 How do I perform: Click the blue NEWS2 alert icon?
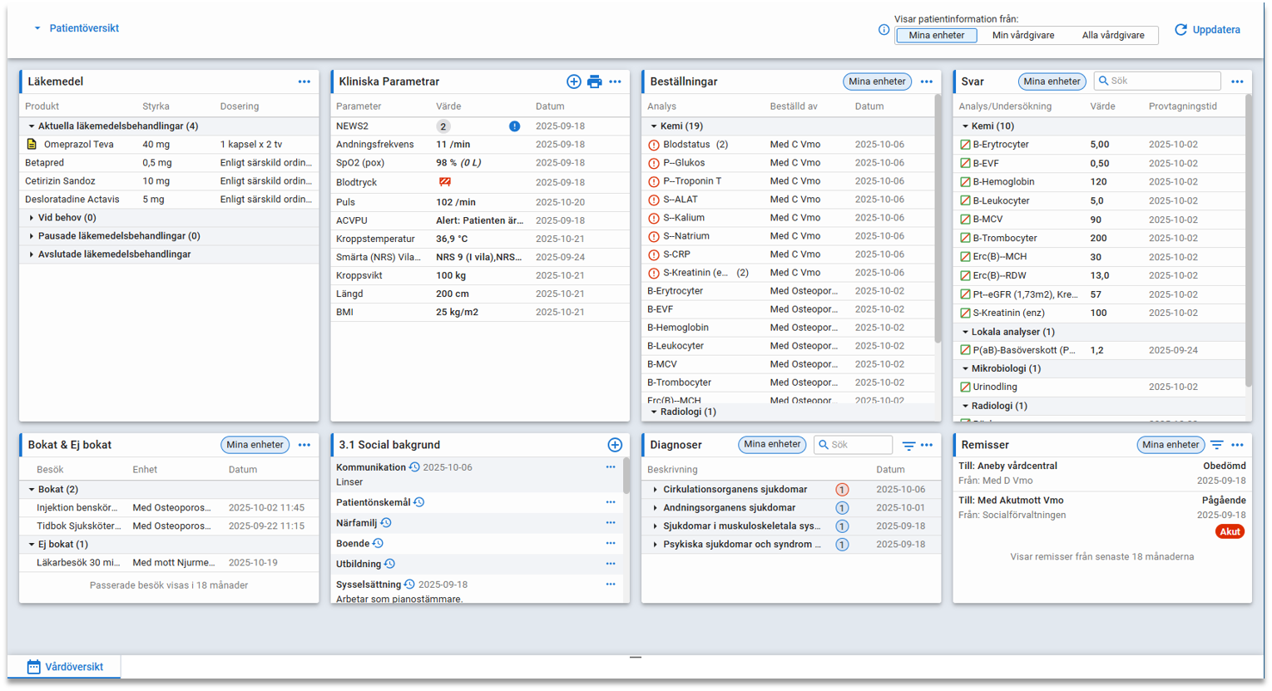(x=514, y=126)
